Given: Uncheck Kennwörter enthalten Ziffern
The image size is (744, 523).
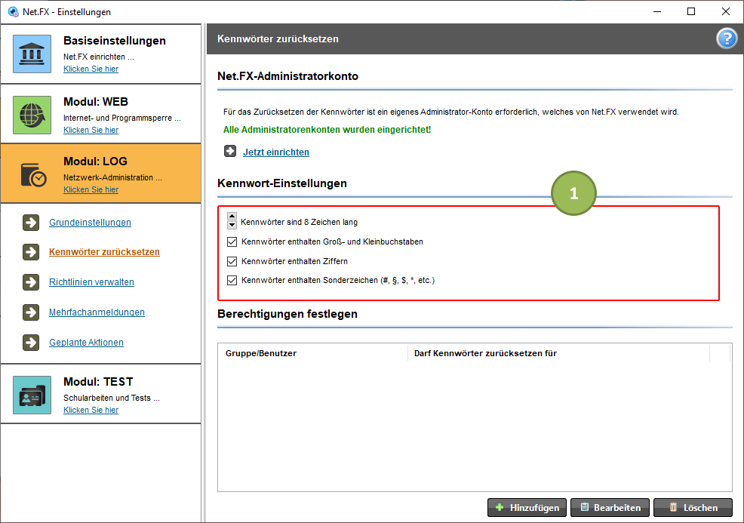Looking at the screenshot, I should pyautogui.click(x=232, y=261).
